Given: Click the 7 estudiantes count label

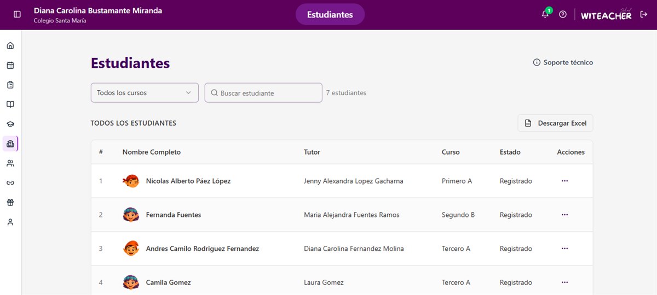Looking at the screenshot, I should coord(346,93).
